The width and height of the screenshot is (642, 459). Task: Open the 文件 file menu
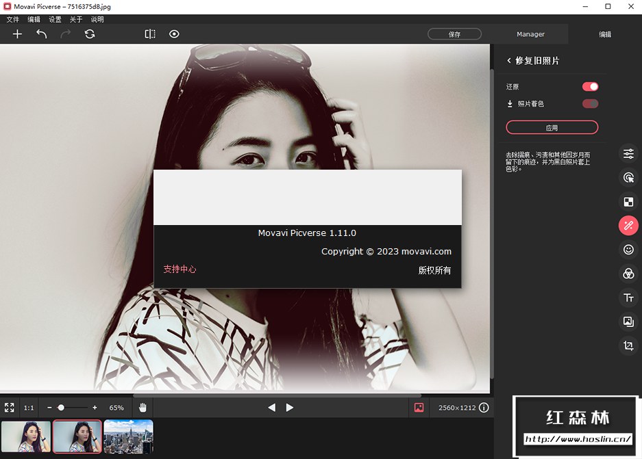(13, 19)
